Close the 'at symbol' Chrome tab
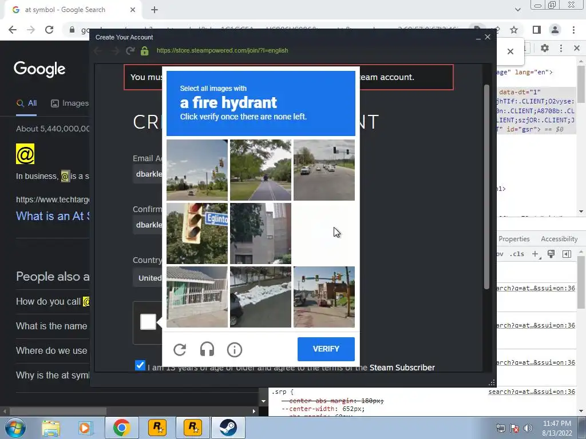 (133, 10)
